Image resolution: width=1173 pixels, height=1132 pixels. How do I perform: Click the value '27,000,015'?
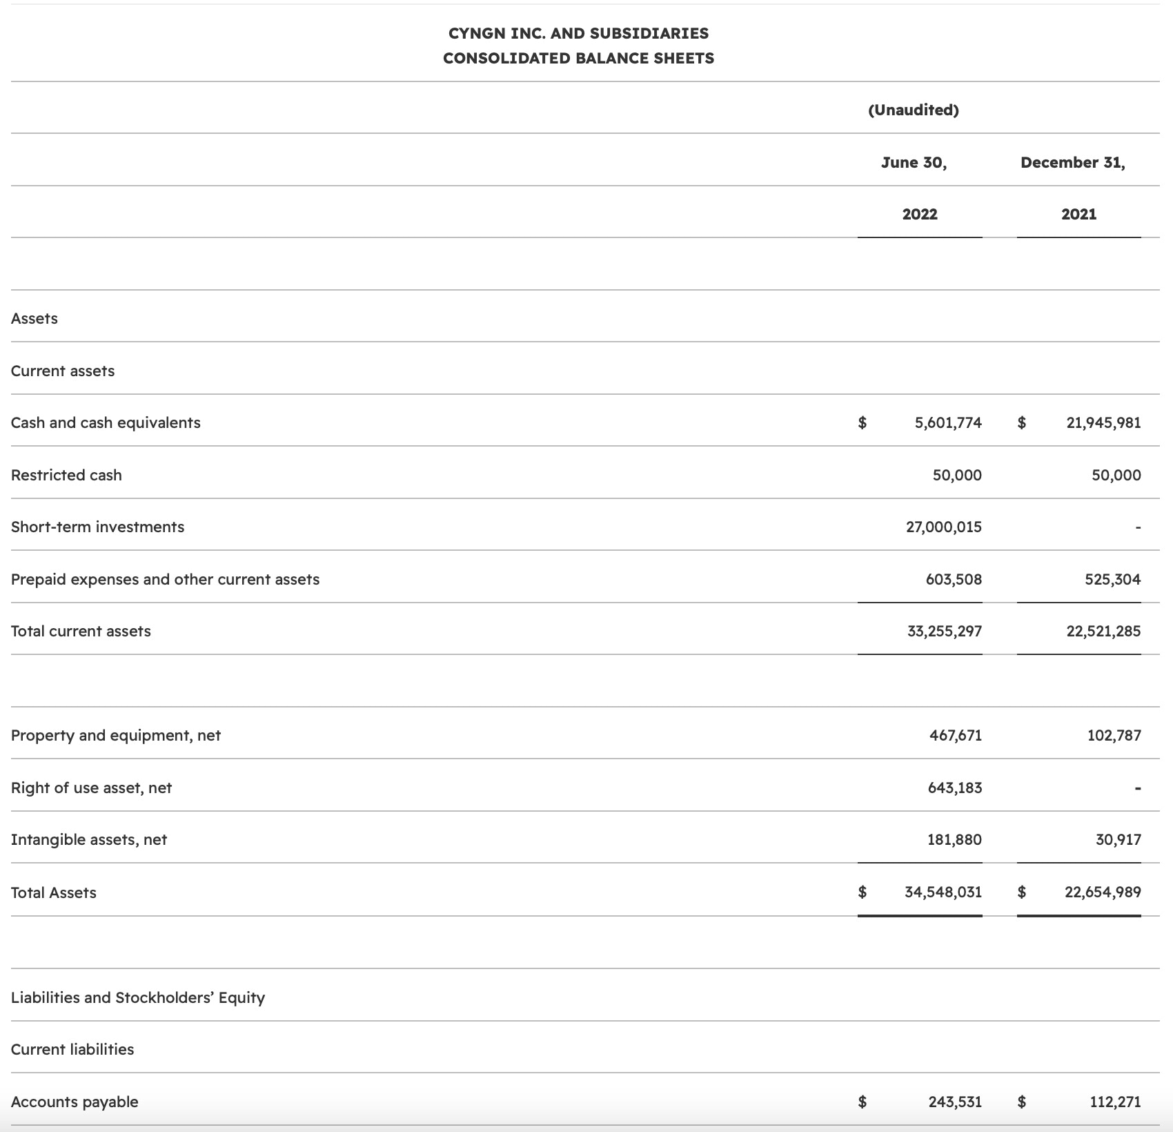tap(944, 527)
